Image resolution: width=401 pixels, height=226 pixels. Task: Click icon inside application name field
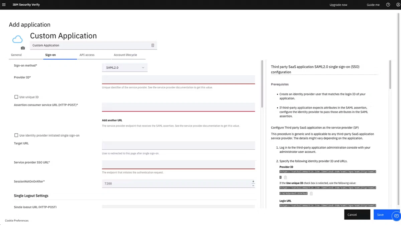tap(153, 45)
